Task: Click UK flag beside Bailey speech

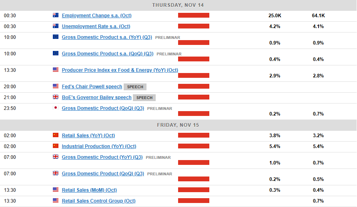Action: (x=56, y=97)
